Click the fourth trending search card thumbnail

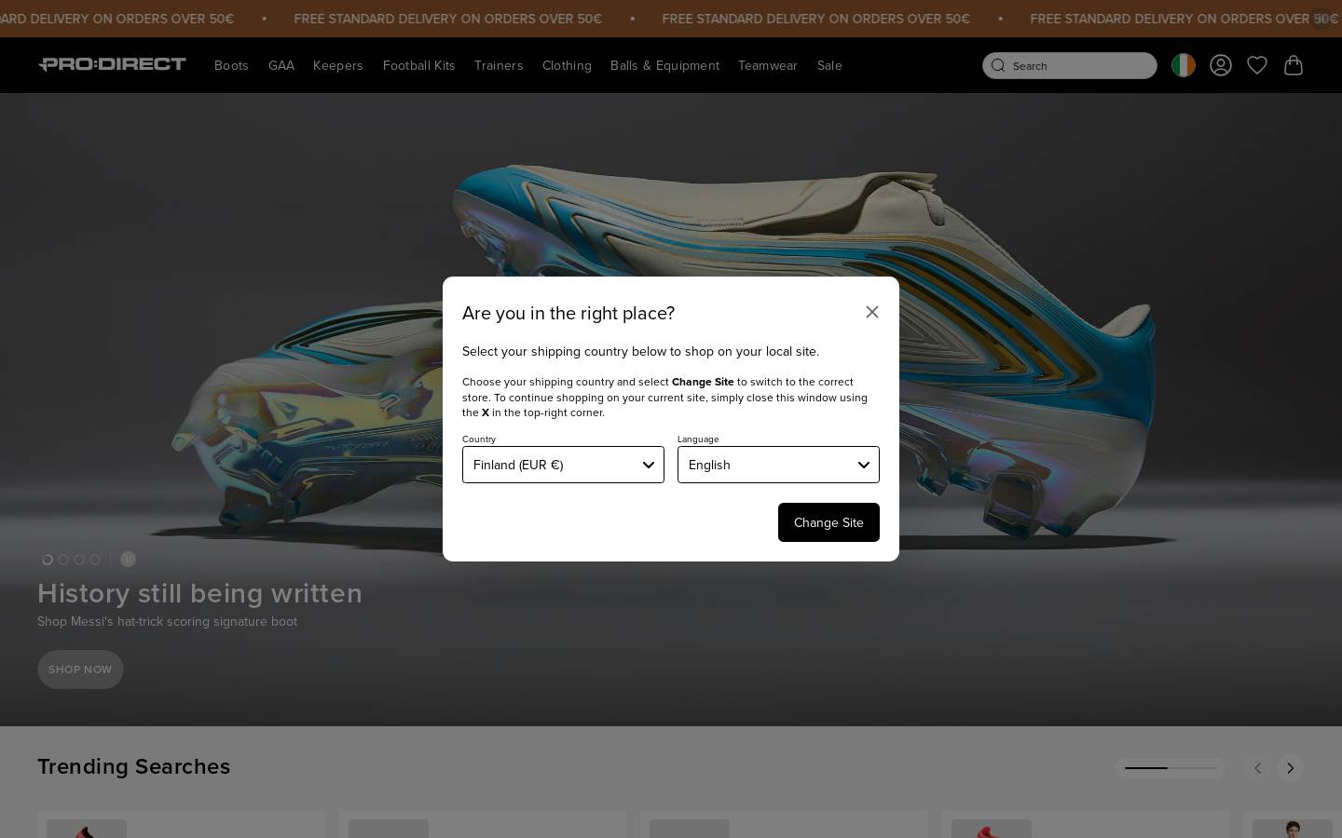point(992,829)
